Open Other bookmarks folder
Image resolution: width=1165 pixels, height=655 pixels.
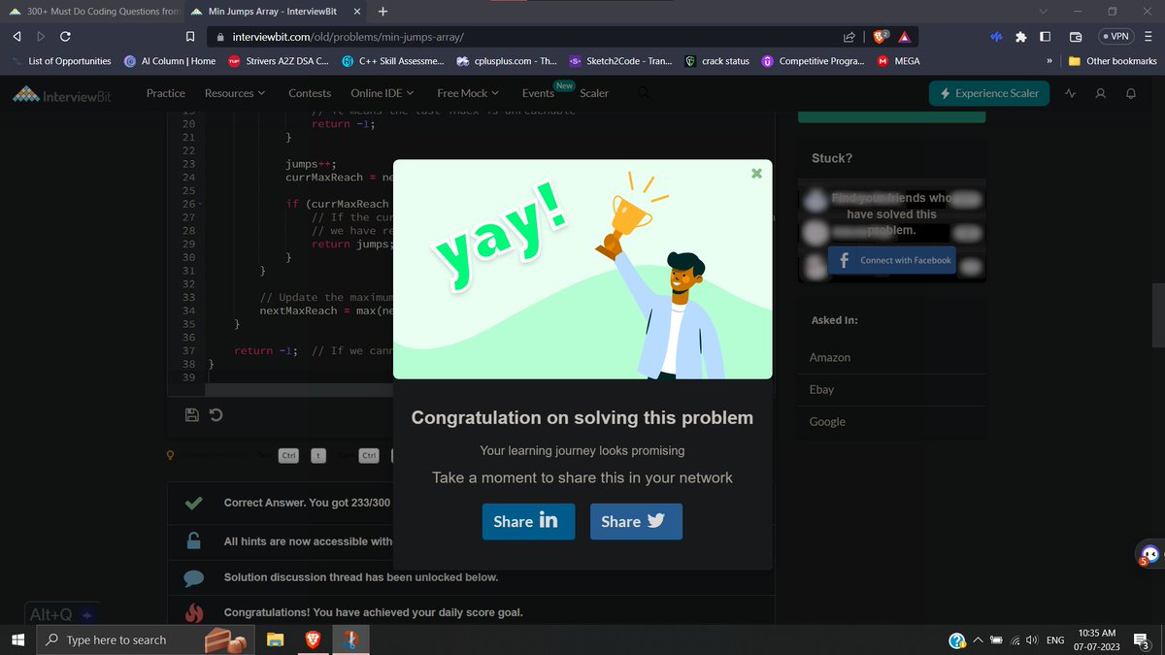[x=1113, y=61]
